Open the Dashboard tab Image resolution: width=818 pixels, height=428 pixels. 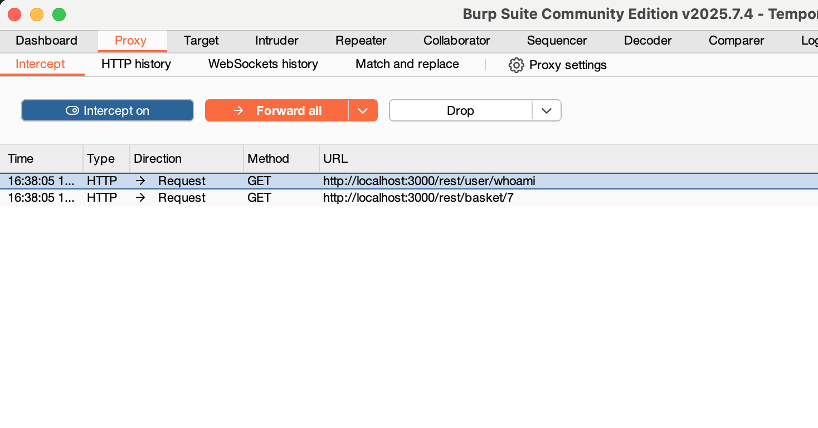coord(46,41)
